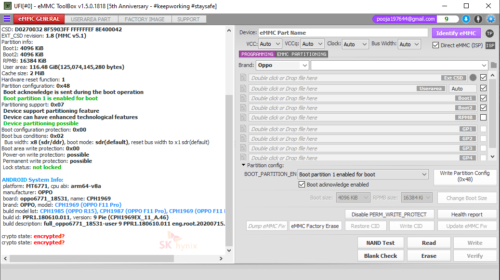Click log panel scroll right arrow

221,259
